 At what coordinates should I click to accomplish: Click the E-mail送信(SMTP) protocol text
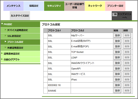(x=81, y=41)
